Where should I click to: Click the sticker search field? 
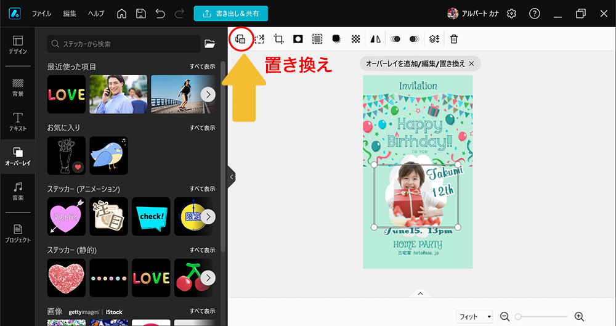pos(123,44)
